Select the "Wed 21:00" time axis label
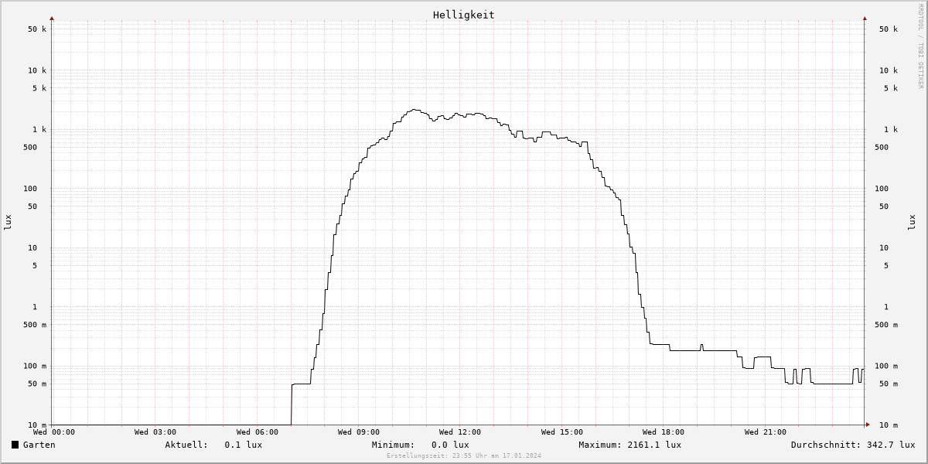 [x=766, y=432]
